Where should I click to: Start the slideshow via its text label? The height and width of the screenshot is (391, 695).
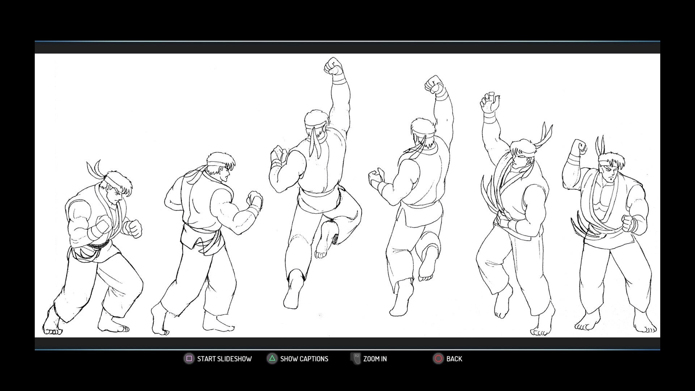(x=224, y=359)
